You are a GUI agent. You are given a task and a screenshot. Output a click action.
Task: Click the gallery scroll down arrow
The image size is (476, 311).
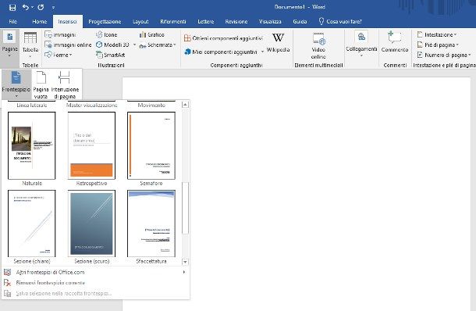click(185, 262)
